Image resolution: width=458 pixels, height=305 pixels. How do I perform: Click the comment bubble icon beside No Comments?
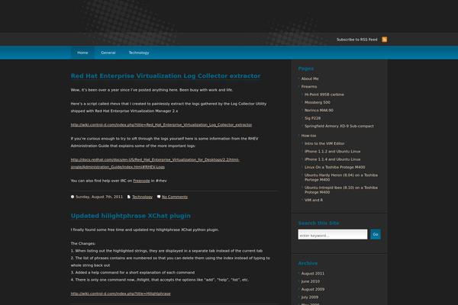coord(159,197)
